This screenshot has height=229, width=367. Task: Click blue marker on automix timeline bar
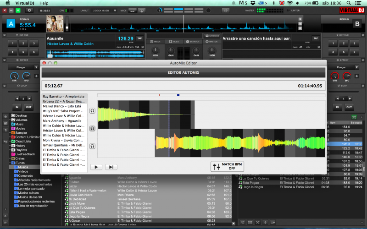pos(178,95)
